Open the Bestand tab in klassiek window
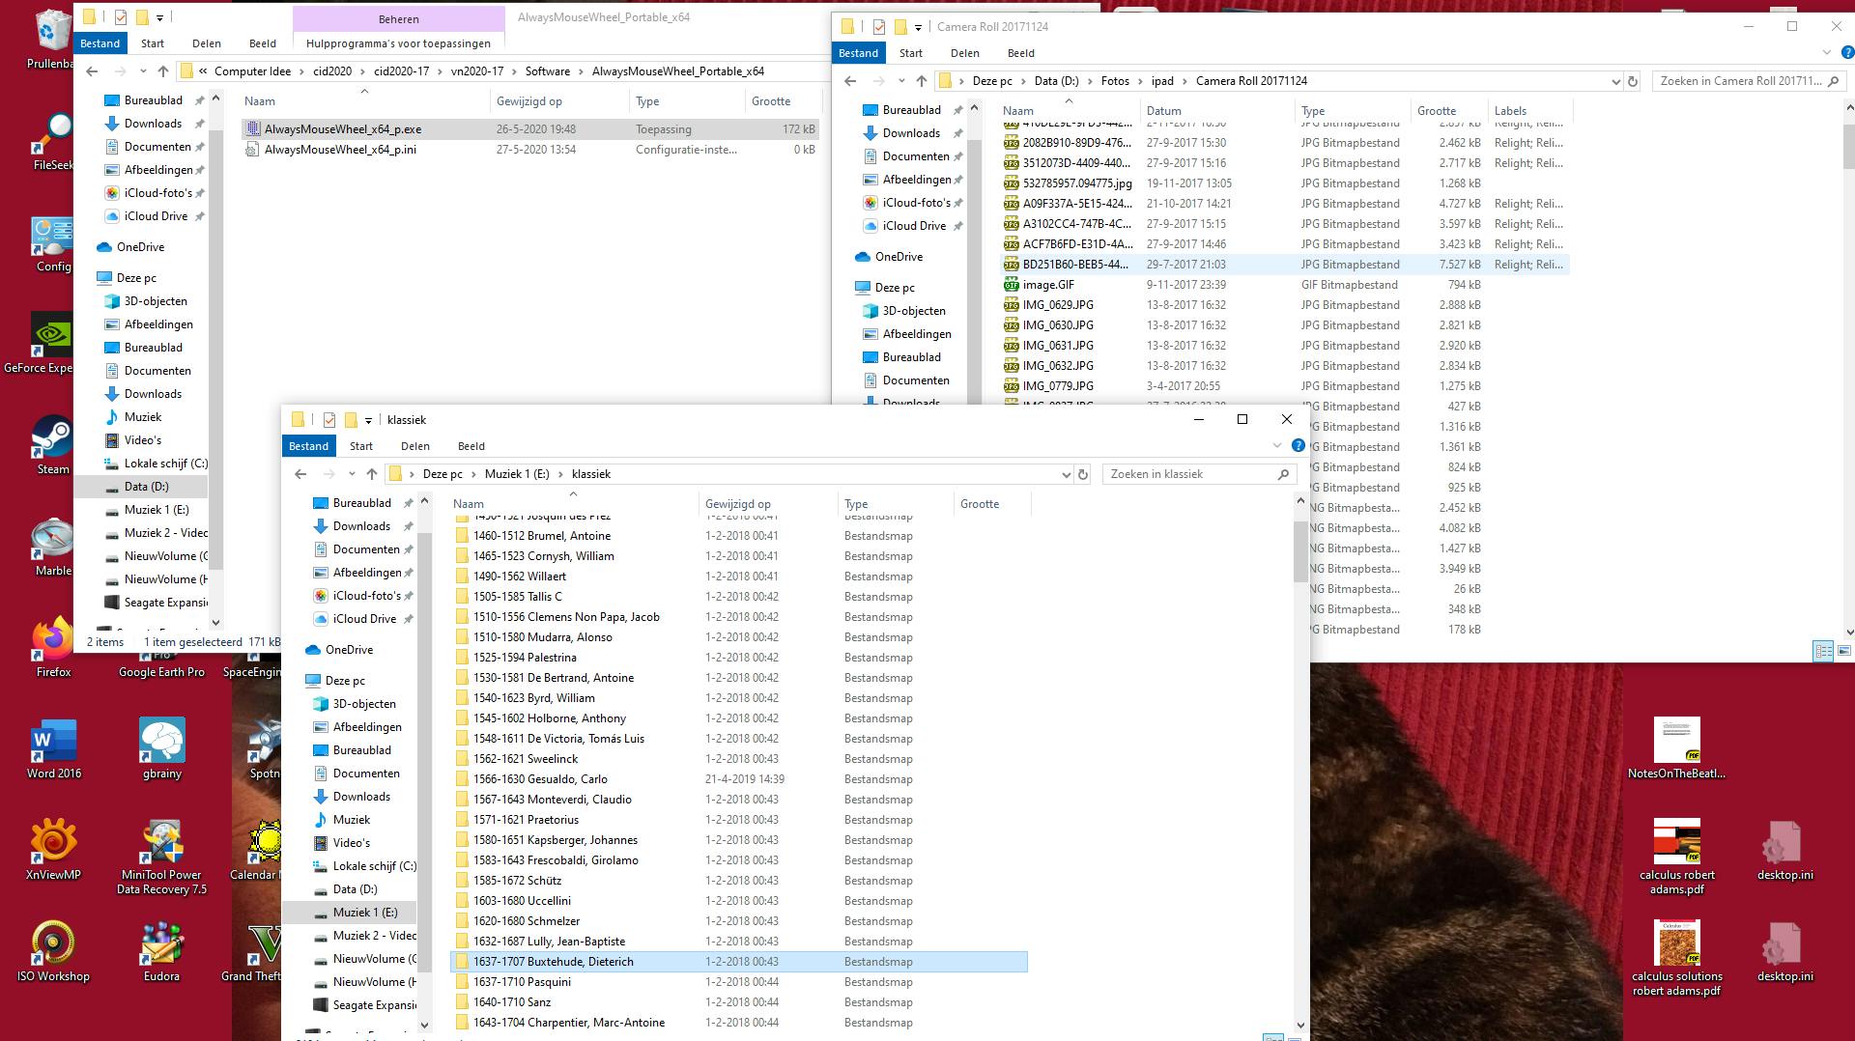 click(308, 446)
